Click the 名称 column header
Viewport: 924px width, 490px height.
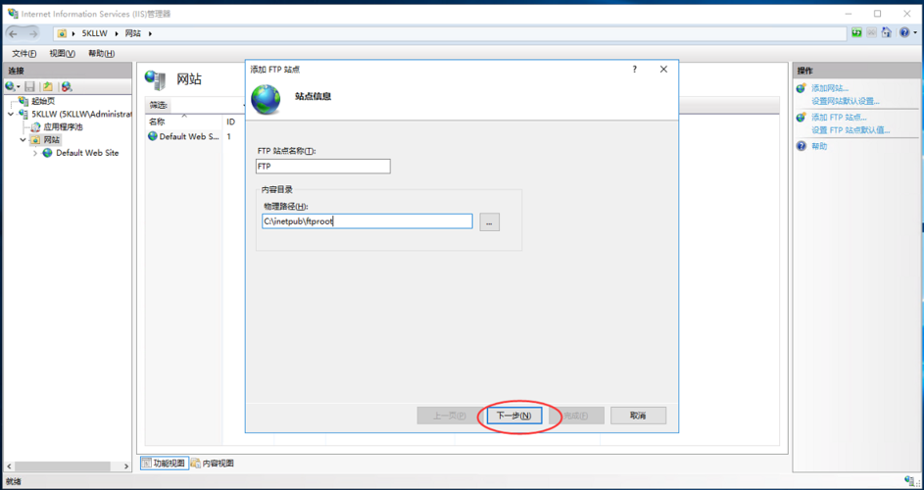coord(184,122)
